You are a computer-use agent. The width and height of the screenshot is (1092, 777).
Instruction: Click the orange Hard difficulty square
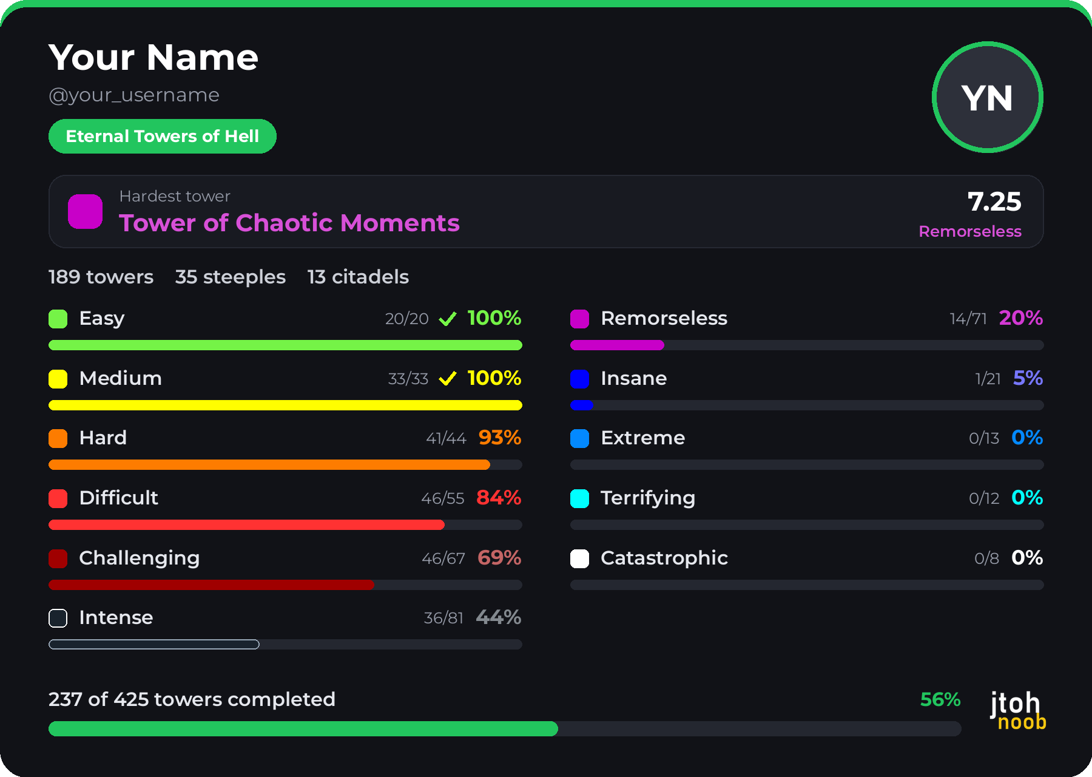coord(58,438)
